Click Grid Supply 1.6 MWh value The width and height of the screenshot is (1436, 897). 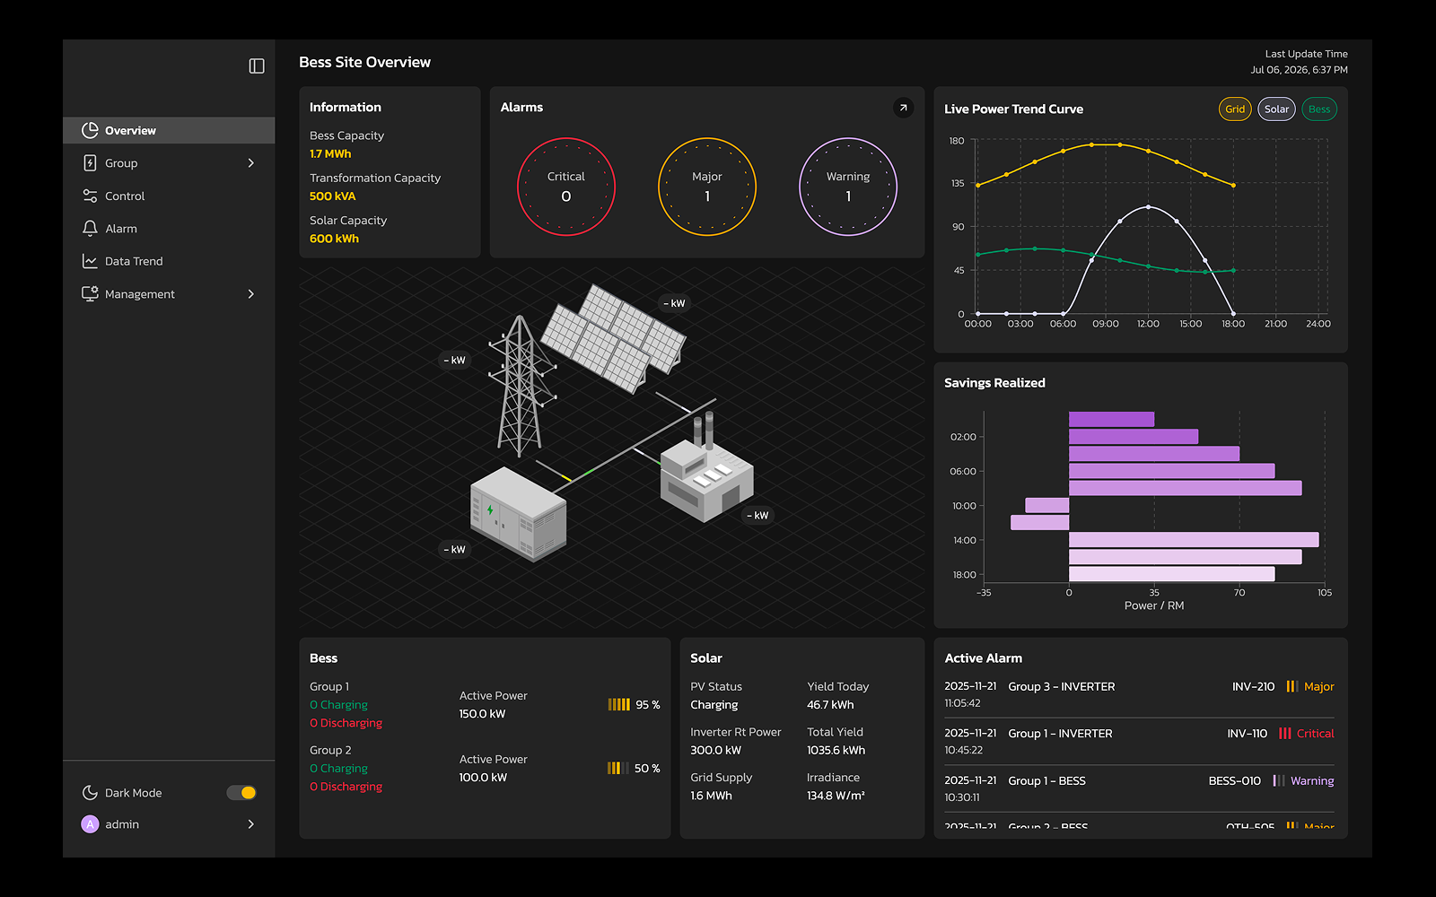tap(711, 797)
